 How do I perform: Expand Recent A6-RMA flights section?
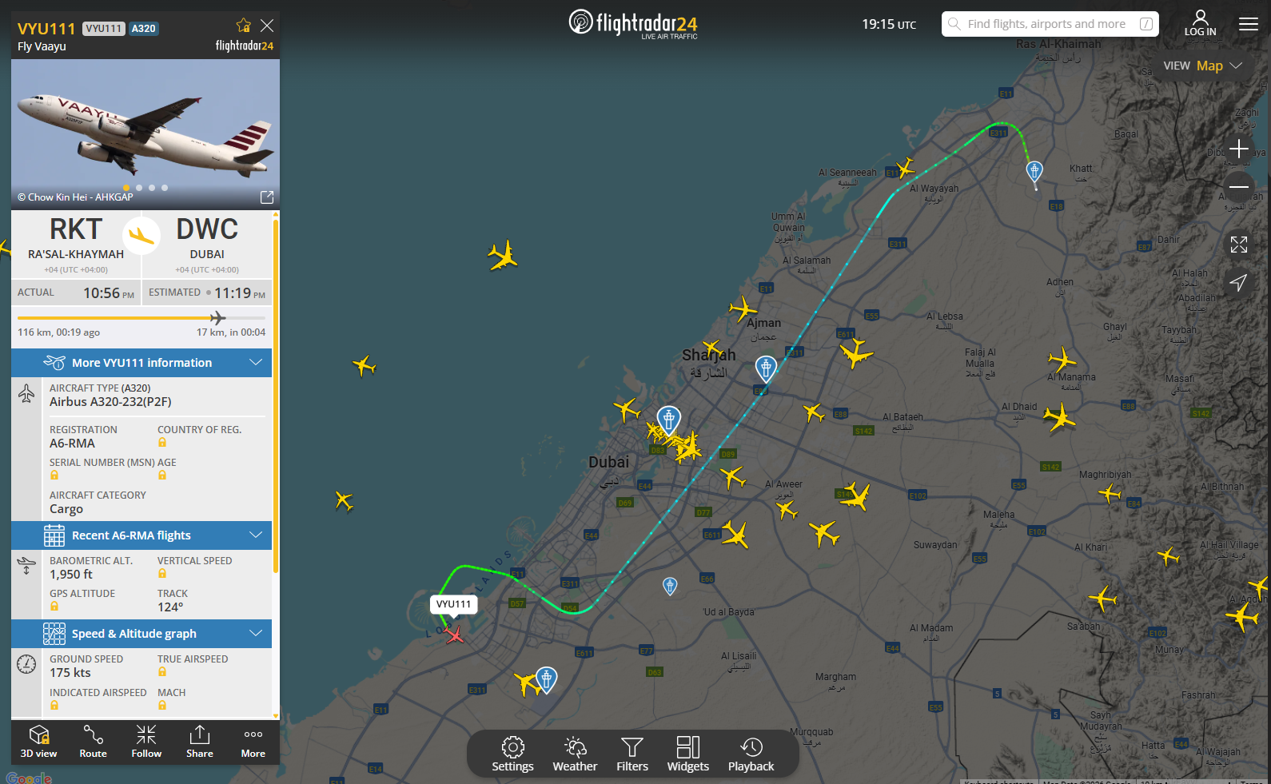point(141,535)
